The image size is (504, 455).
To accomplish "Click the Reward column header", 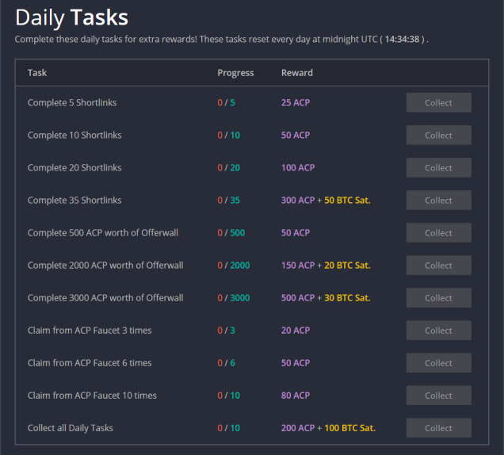I will pyautogui.click(x=297, y=73).
